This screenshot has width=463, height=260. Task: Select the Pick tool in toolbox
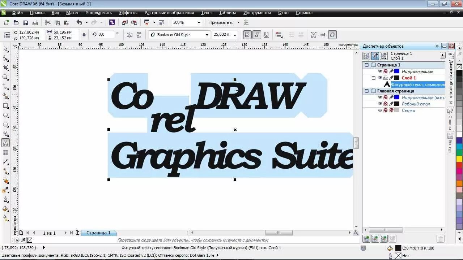click(5, 49)
